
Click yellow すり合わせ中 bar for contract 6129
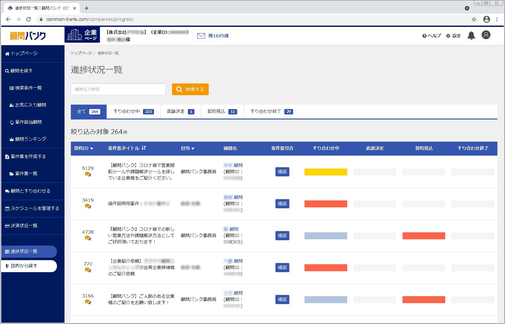[x=325, y=172]
